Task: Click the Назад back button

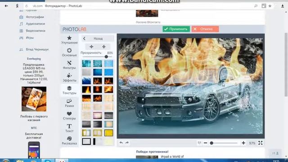Action: tap(98, 38)
